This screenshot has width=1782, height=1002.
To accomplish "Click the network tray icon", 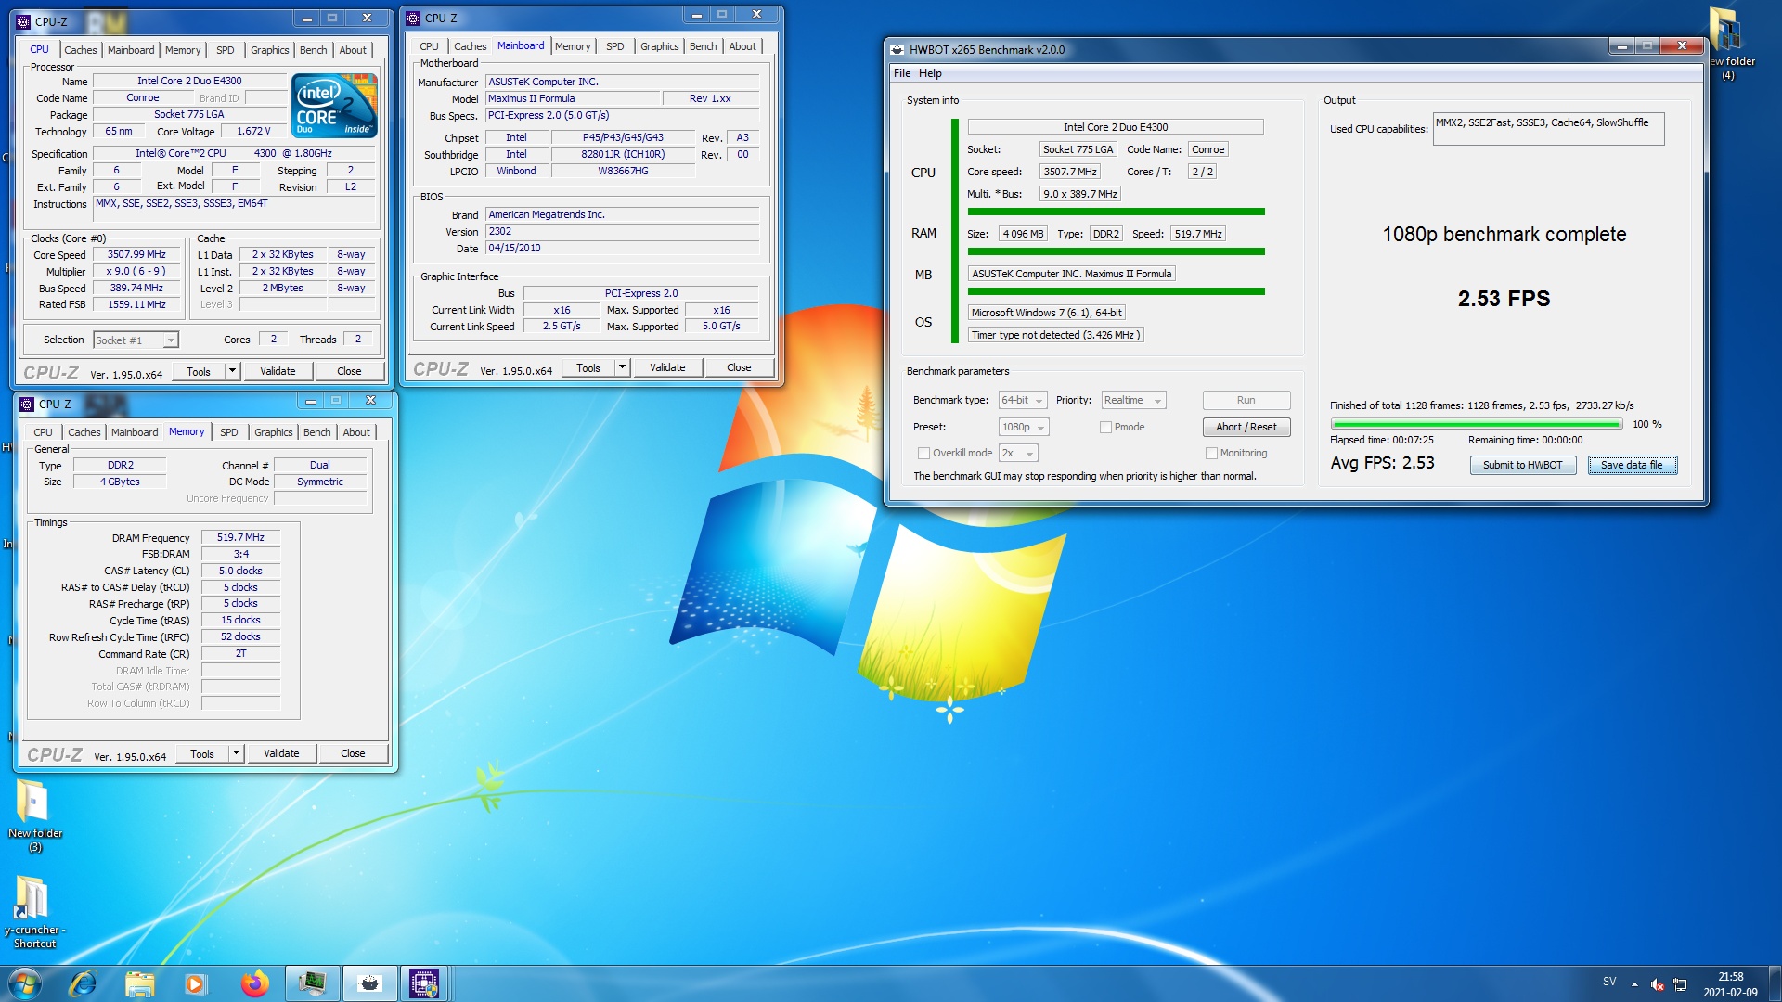I will tap(1680, 984).
